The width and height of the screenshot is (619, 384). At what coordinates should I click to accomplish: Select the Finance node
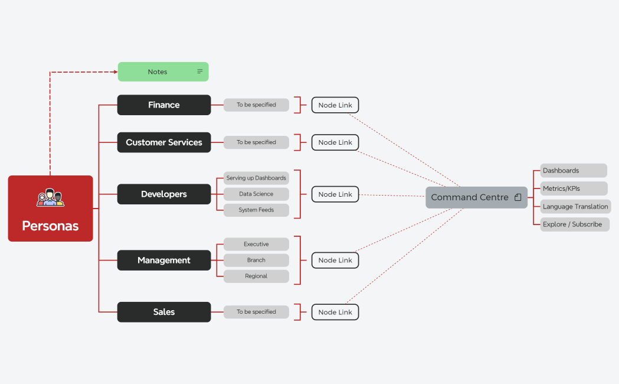[x=164, y=105]
